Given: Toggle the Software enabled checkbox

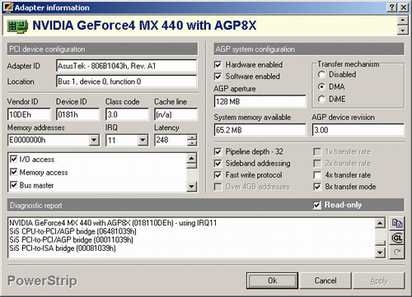Looking at the screenshot, I should click(x=218, y=77).
